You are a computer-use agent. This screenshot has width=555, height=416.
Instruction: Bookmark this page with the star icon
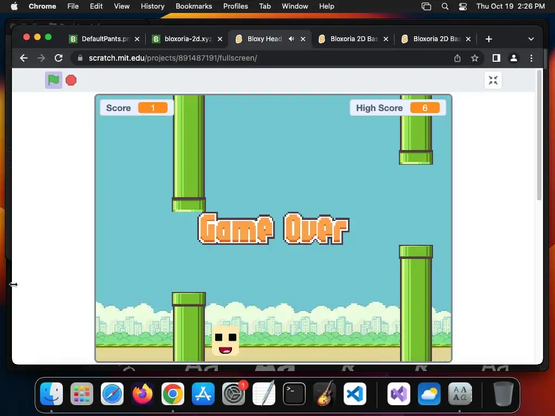(x=475, y=58)
